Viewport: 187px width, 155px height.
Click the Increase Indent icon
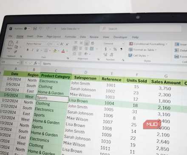tap(80, 54)
